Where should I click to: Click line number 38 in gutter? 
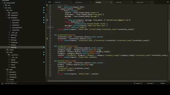tap(50, 35)
